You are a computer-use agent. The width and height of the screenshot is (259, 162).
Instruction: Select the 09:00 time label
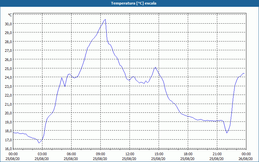point(100,154)
